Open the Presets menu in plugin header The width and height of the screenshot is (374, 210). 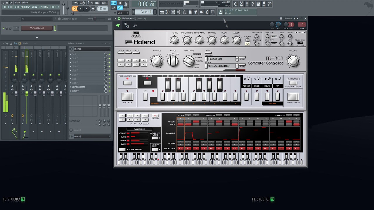coord(288,18)
